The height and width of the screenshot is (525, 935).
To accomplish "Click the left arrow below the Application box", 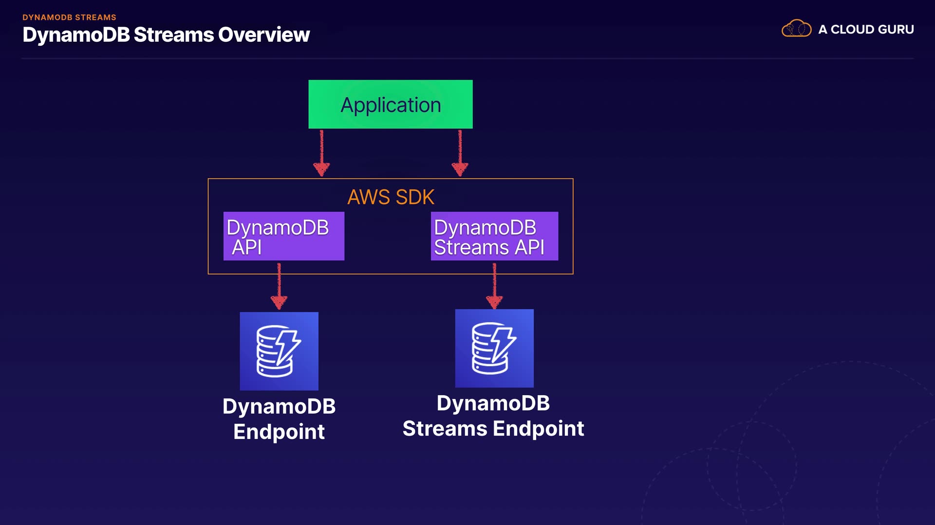I will point(321,153).
